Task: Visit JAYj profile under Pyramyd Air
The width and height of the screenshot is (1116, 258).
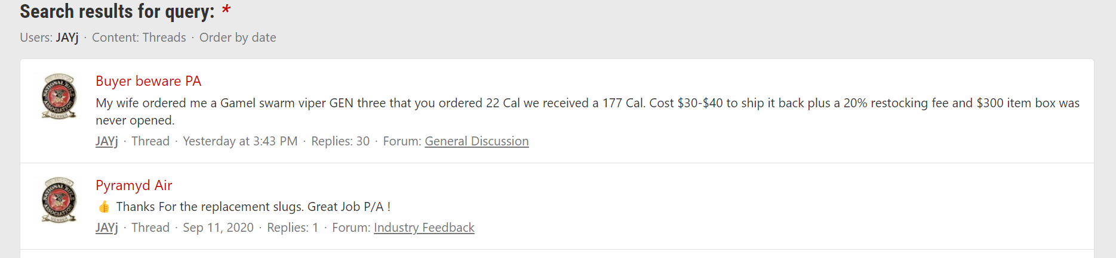Action: (x=107, y=228)
